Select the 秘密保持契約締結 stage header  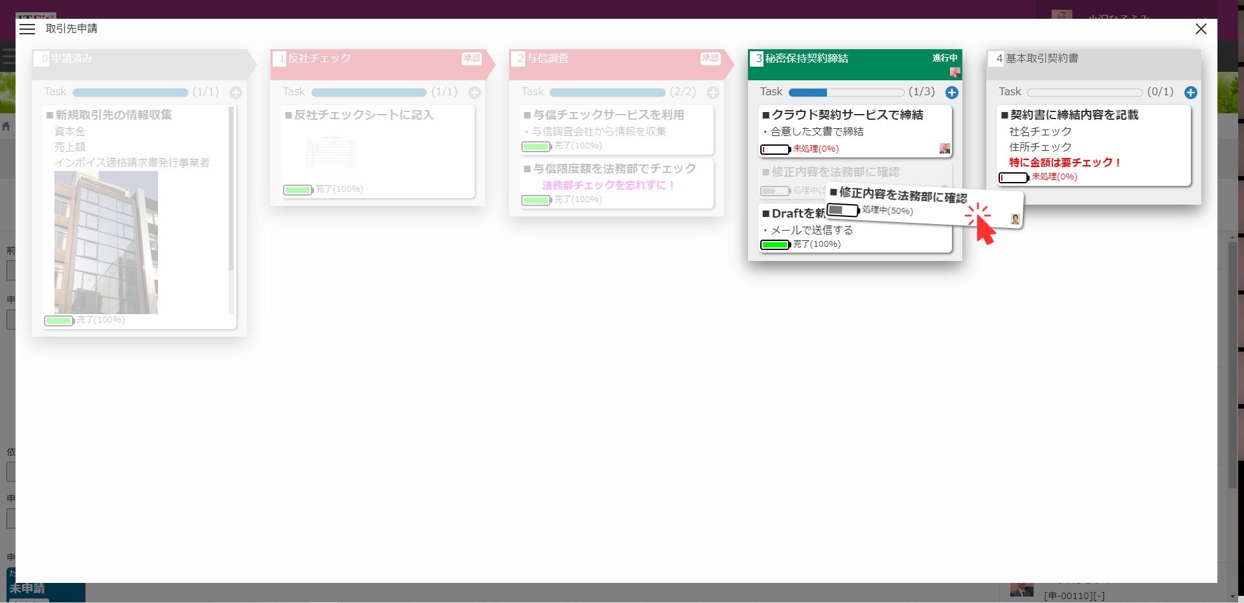[x=855, y=64]
